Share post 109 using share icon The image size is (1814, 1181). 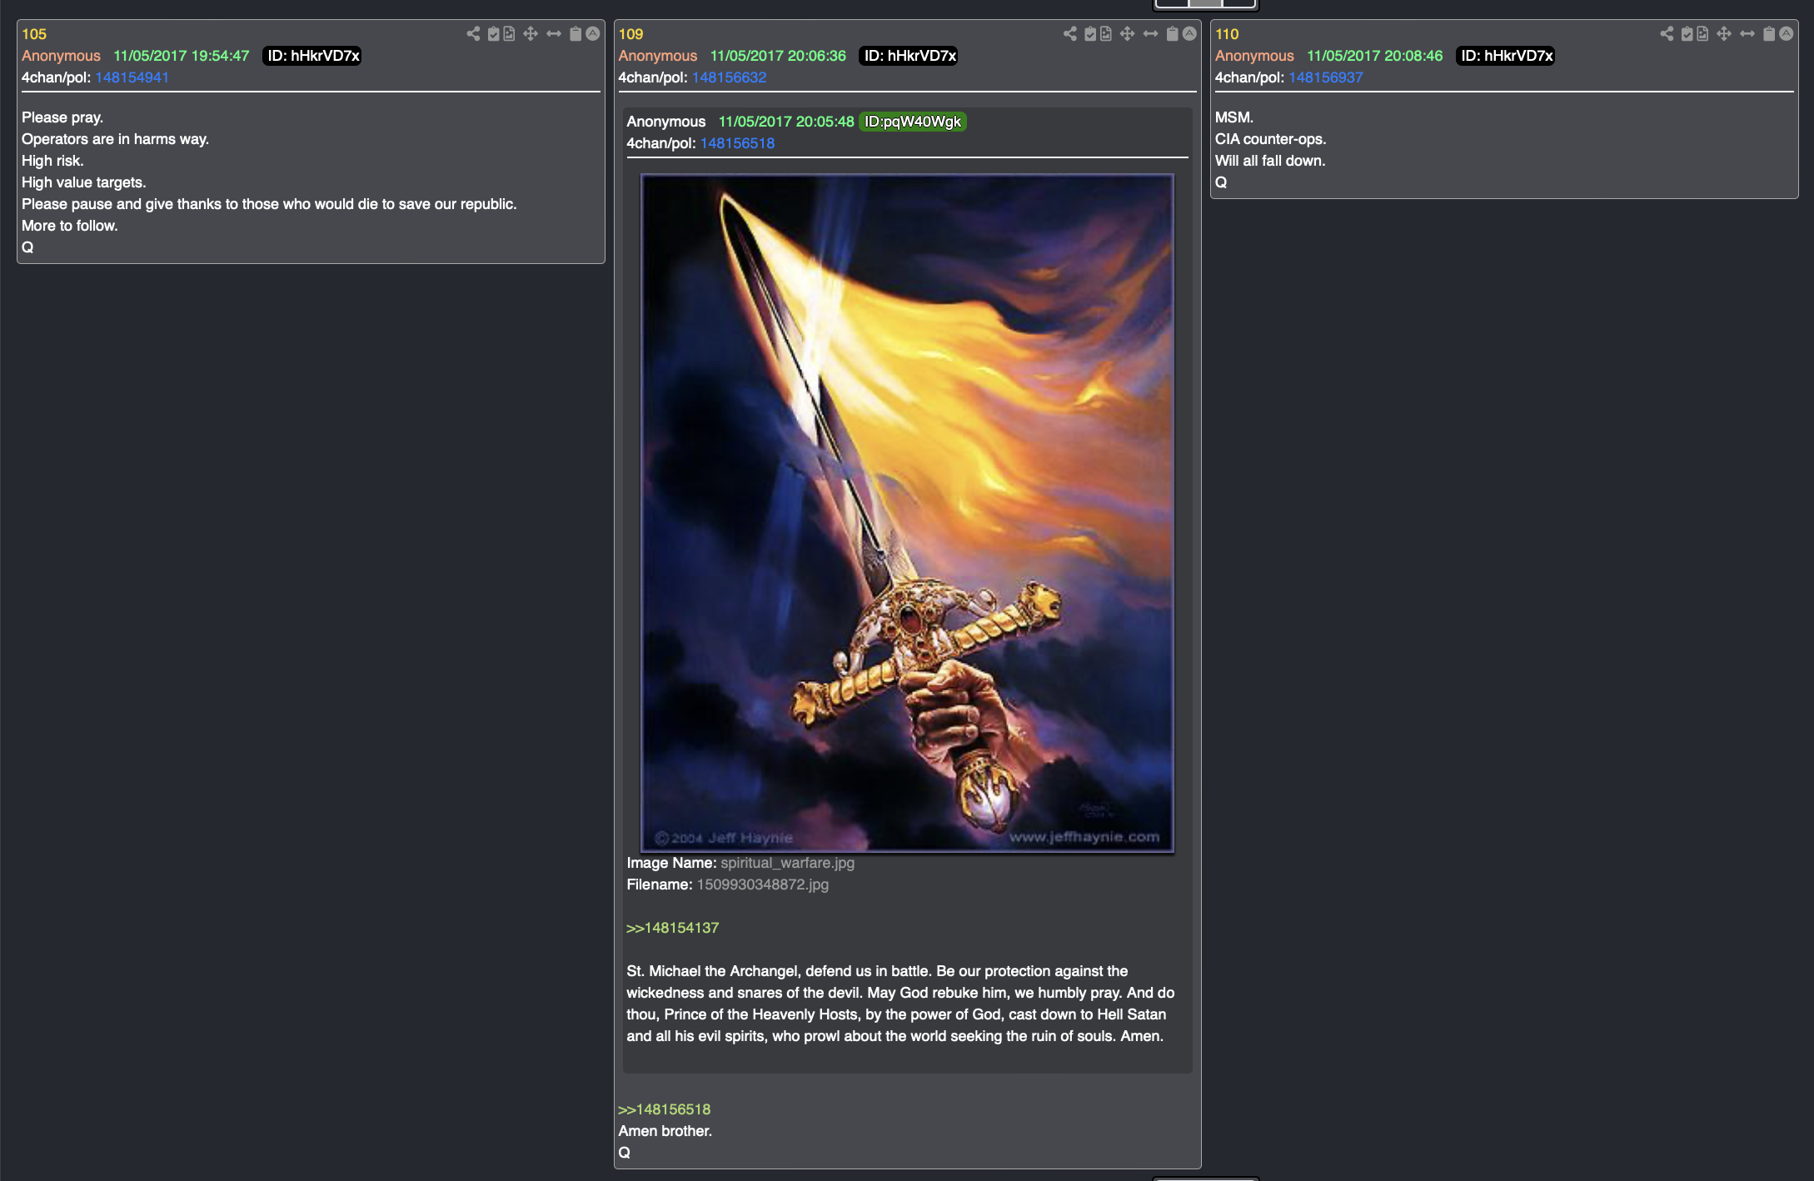click(x=1070, y=34)
